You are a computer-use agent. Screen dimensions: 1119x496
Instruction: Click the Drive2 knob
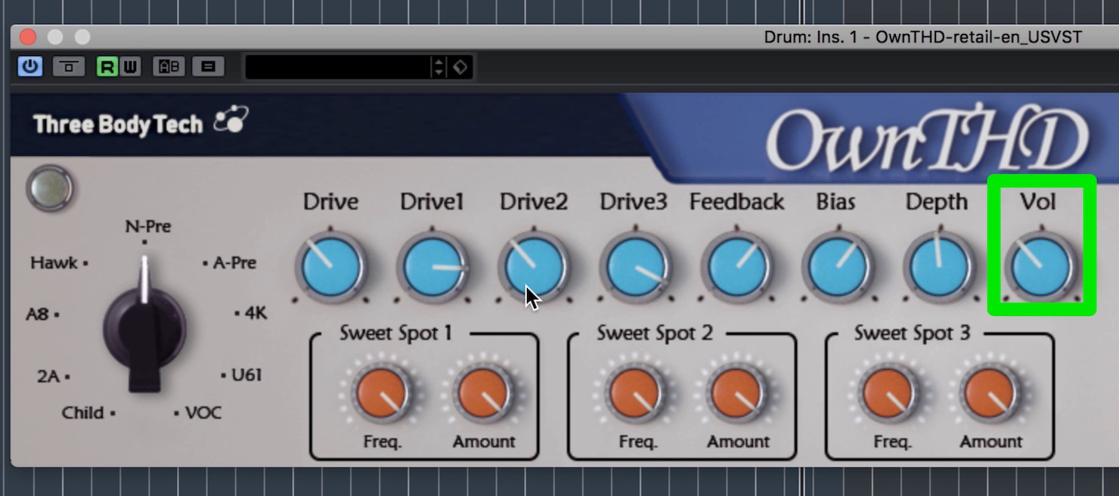(x=534, y=266)
